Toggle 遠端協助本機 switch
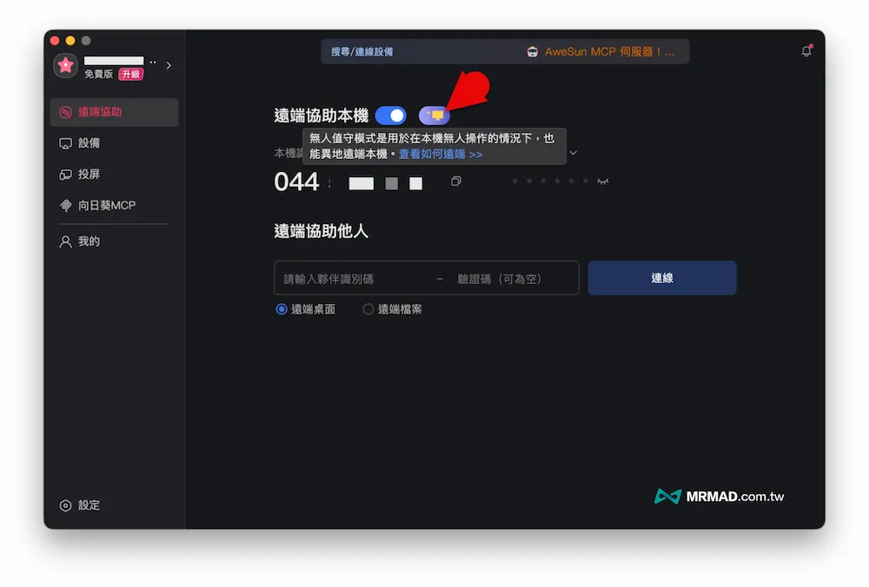The image size is (869, 587). pos(391,115)
